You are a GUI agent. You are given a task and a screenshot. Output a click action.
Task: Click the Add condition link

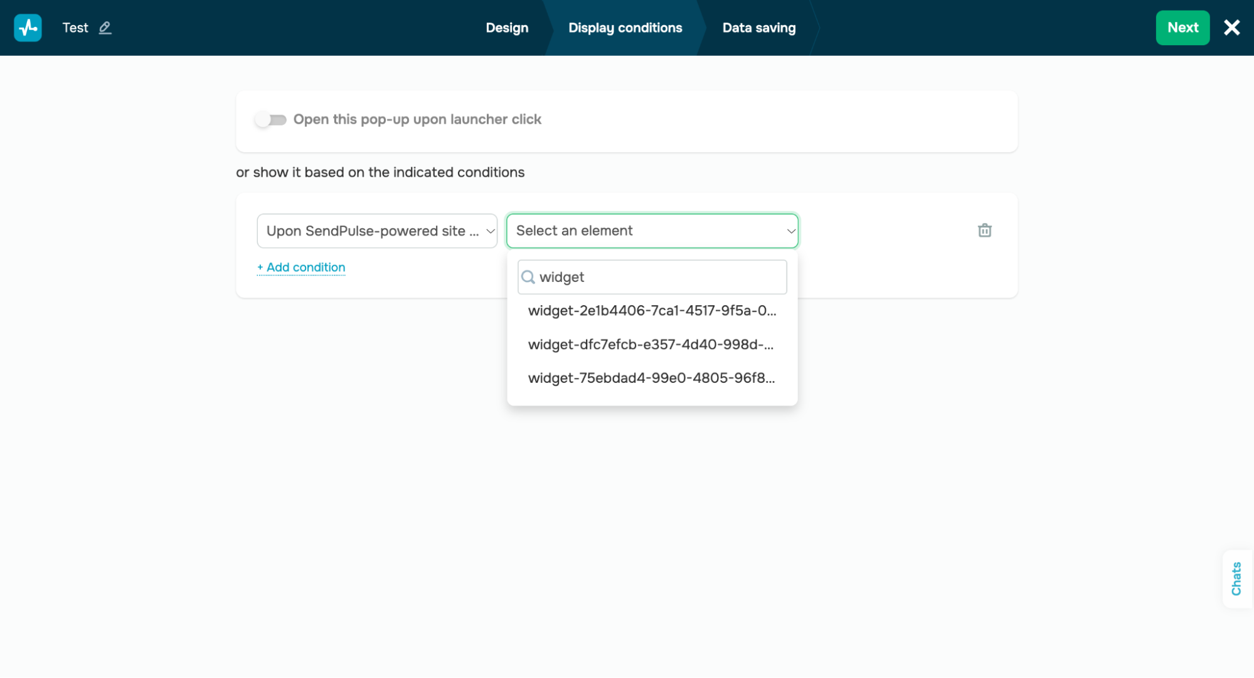coord(301,268)
